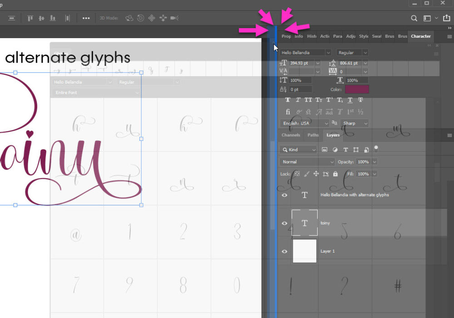This screenshot has height=318, width=454.
Task: Hide Layer 1 visibility eye
Action: tap(285, 251)
